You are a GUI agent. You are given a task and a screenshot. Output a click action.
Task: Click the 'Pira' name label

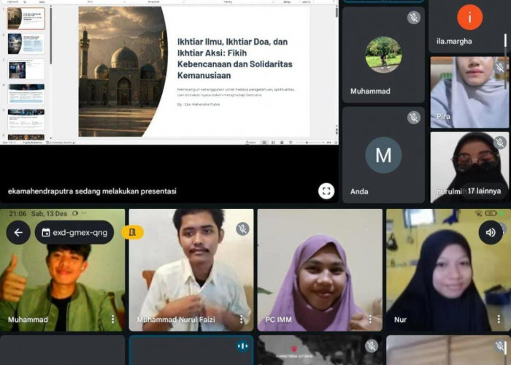click(443, 116)
